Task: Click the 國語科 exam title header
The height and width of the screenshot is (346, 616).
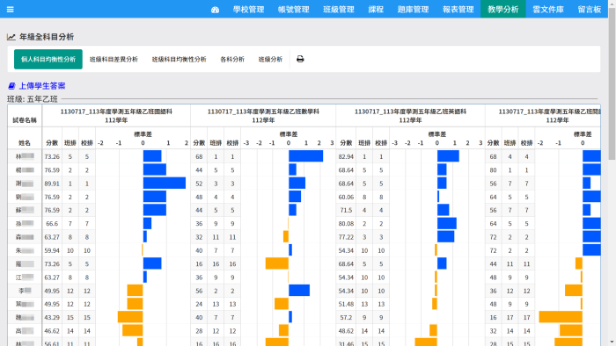Action: (116, 116)
